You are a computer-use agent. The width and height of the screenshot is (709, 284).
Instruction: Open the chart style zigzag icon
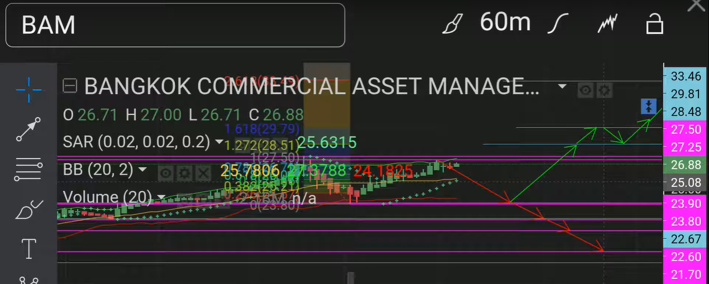pos(607,24)
